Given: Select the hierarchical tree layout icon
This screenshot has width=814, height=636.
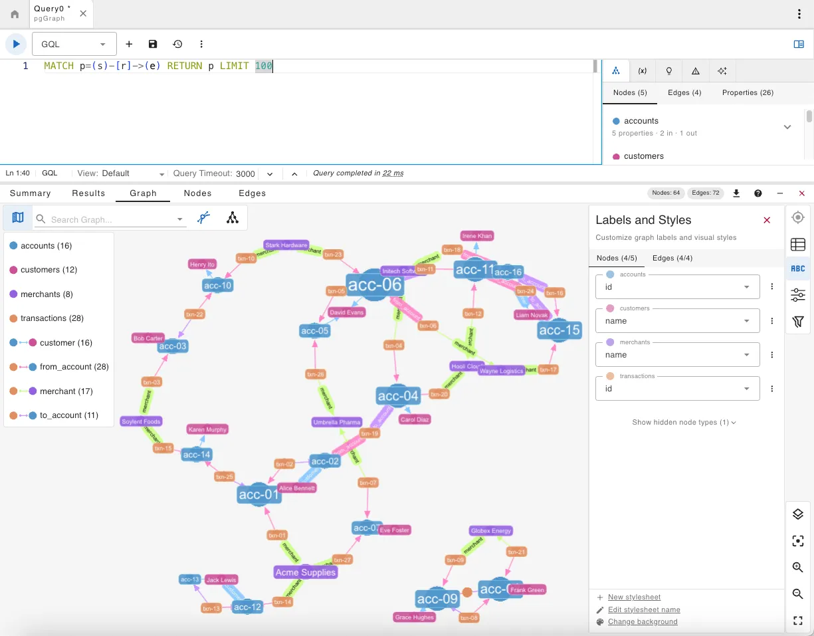Looking at the screenshot, I should [x=232, y=218].
